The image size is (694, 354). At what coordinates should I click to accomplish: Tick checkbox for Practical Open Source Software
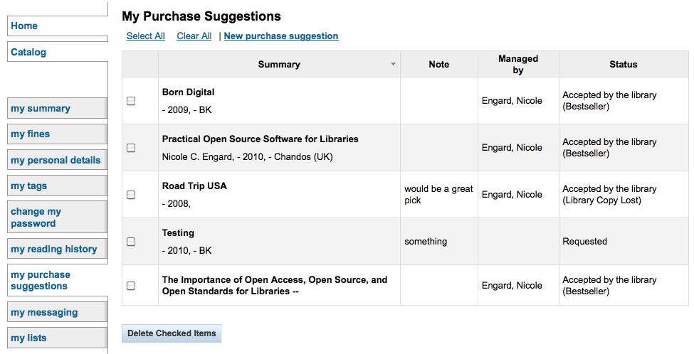pyautogui.click(x=131, y=148)
